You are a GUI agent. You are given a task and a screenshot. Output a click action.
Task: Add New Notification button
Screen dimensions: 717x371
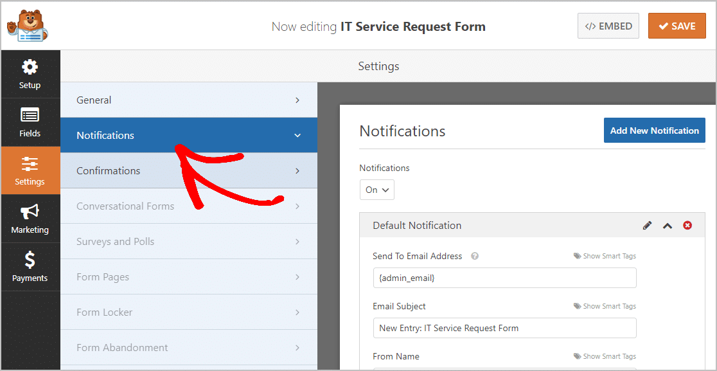[654, 131]
